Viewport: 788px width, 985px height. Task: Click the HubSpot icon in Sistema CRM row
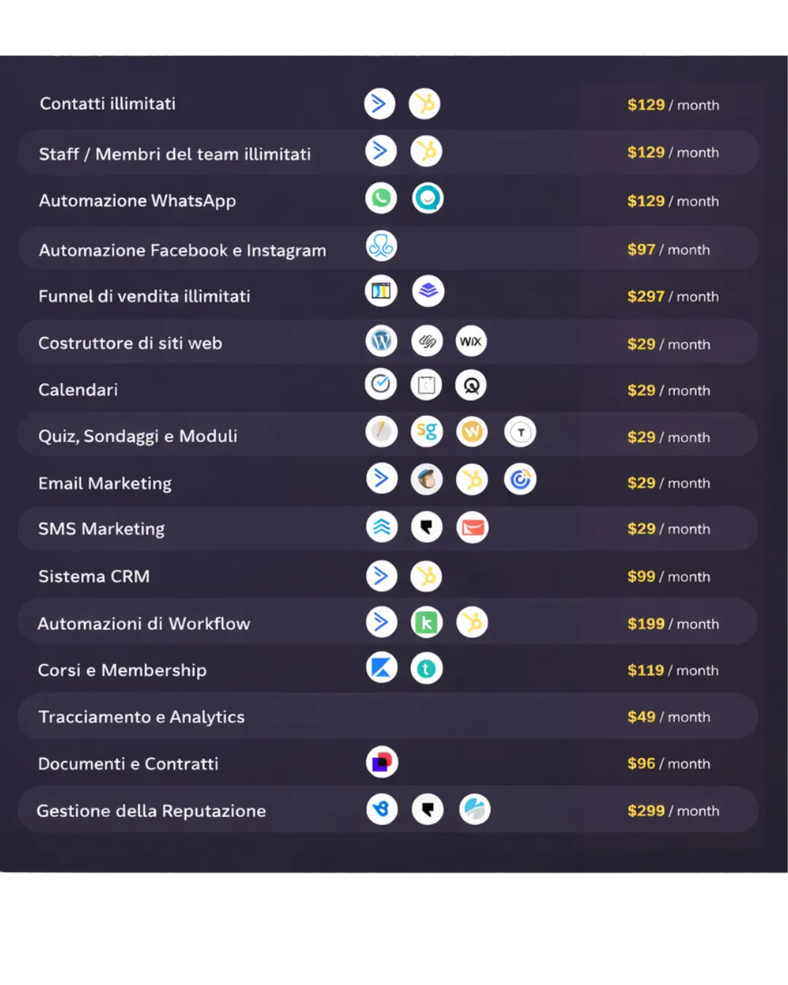(x=427, y=576)
